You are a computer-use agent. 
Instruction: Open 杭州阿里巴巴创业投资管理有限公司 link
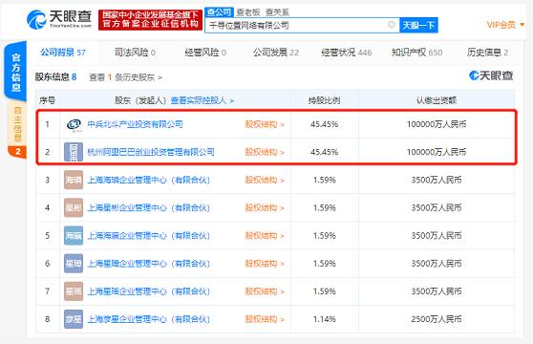click(x=151, y=152)
